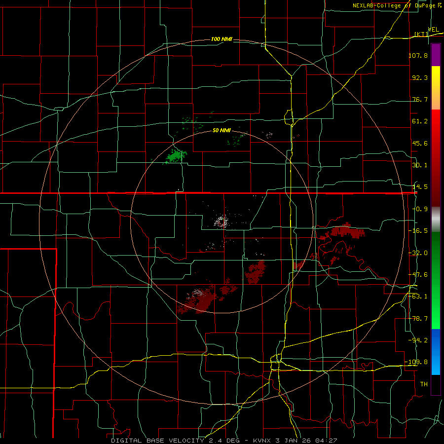Image resolution: width=444 pixels, height=444 pixels.
Task: Click the TH legend label
Action: click(x=424, y=384)
